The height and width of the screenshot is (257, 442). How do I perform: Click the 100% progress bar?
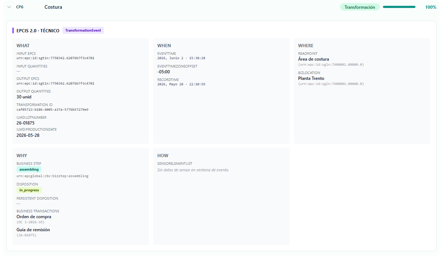click(x=399, y=7)
